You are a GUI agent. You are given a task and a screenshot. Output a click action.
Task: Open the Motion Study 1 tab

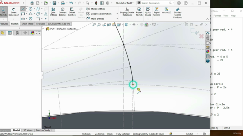44,130
